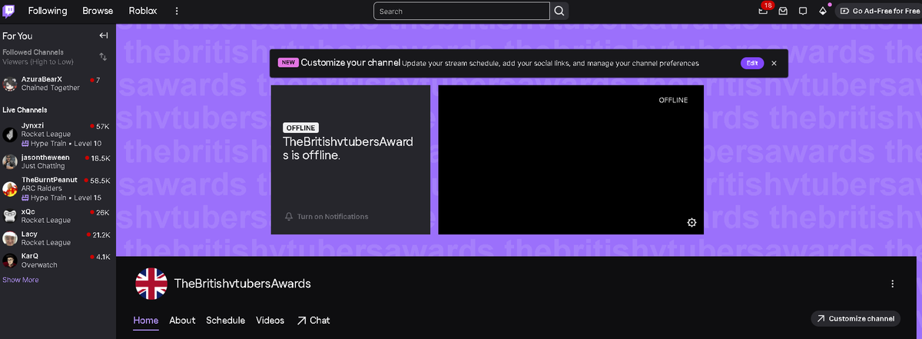
Task: Select the About tab
Action: (x=182, y=321)
